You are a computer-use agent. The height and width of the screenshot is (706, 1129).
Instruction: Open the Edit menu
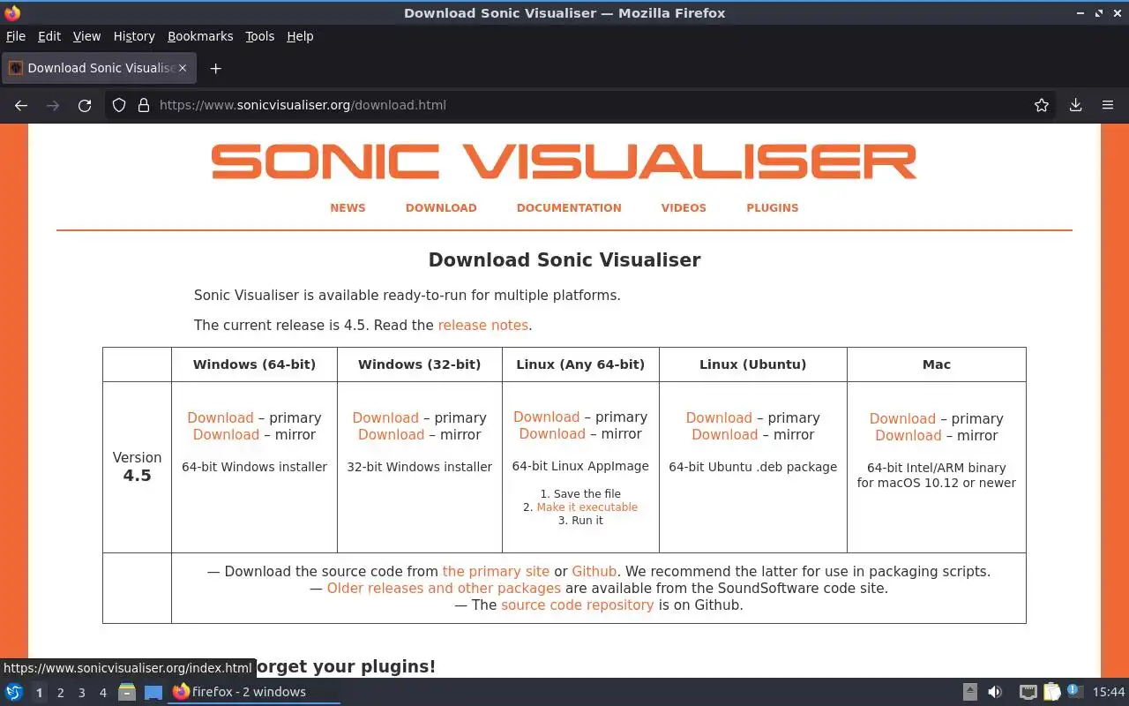pyautogui.click(x=49, y=36)
